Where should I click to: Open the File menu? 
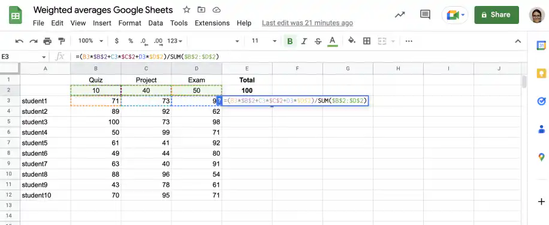[38, 23]
